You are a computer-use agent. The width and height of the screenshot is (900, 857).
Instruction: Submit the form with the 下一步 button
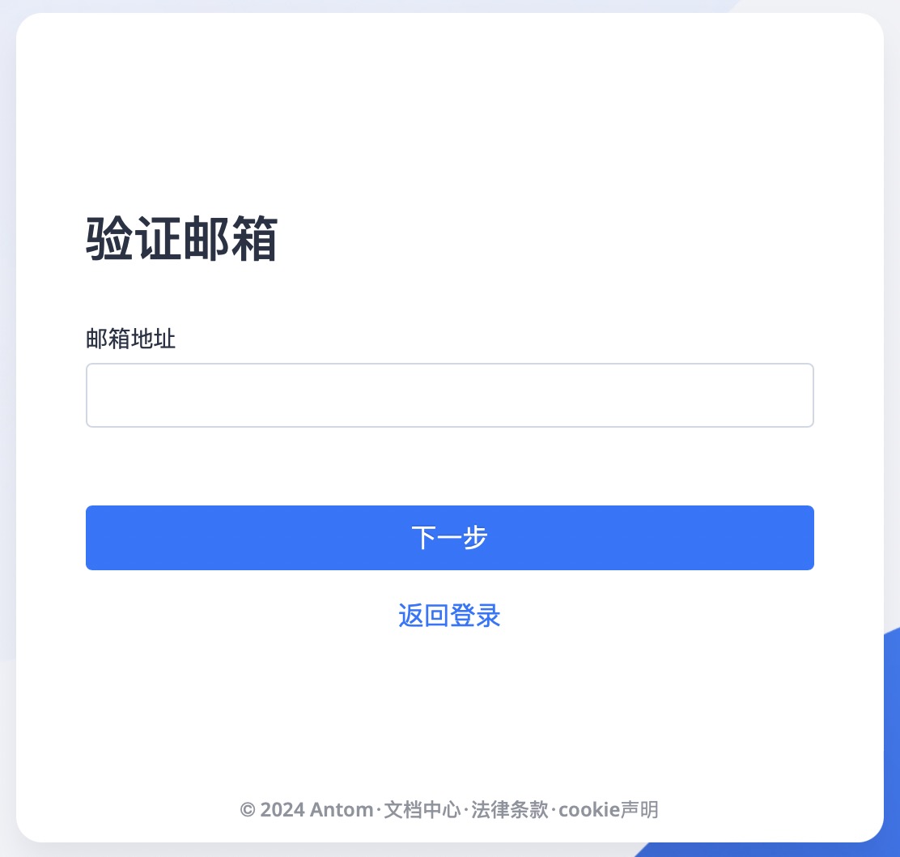click(x=449, y=538)
